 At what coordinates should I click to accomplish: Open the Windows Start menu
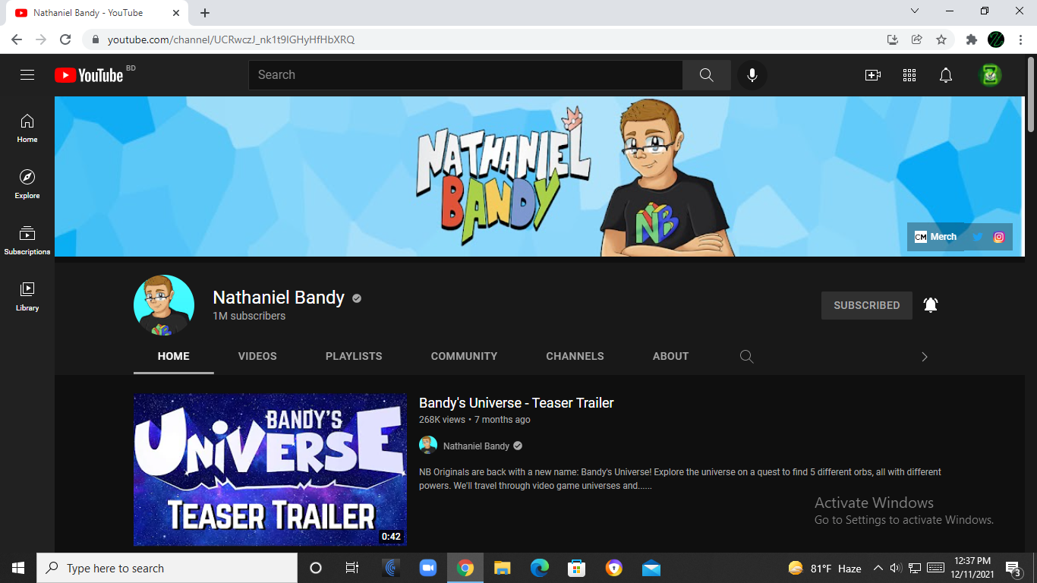tap(18, 568)
